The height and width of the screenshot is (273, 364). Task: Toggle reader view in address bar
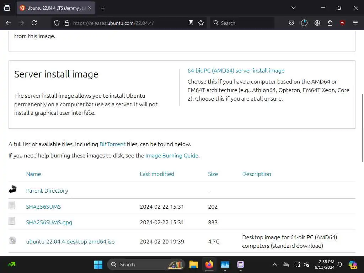[x=191, y=23]
